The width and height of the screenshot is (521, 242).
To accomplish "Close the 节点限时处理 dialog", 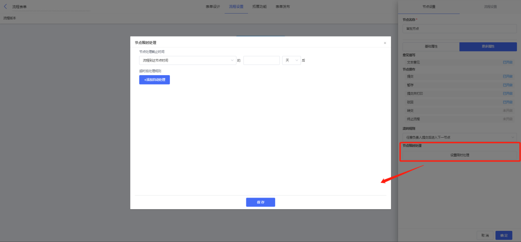I will (x=385, y=43).
